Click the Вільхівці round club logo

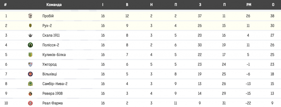coord(30,74)
